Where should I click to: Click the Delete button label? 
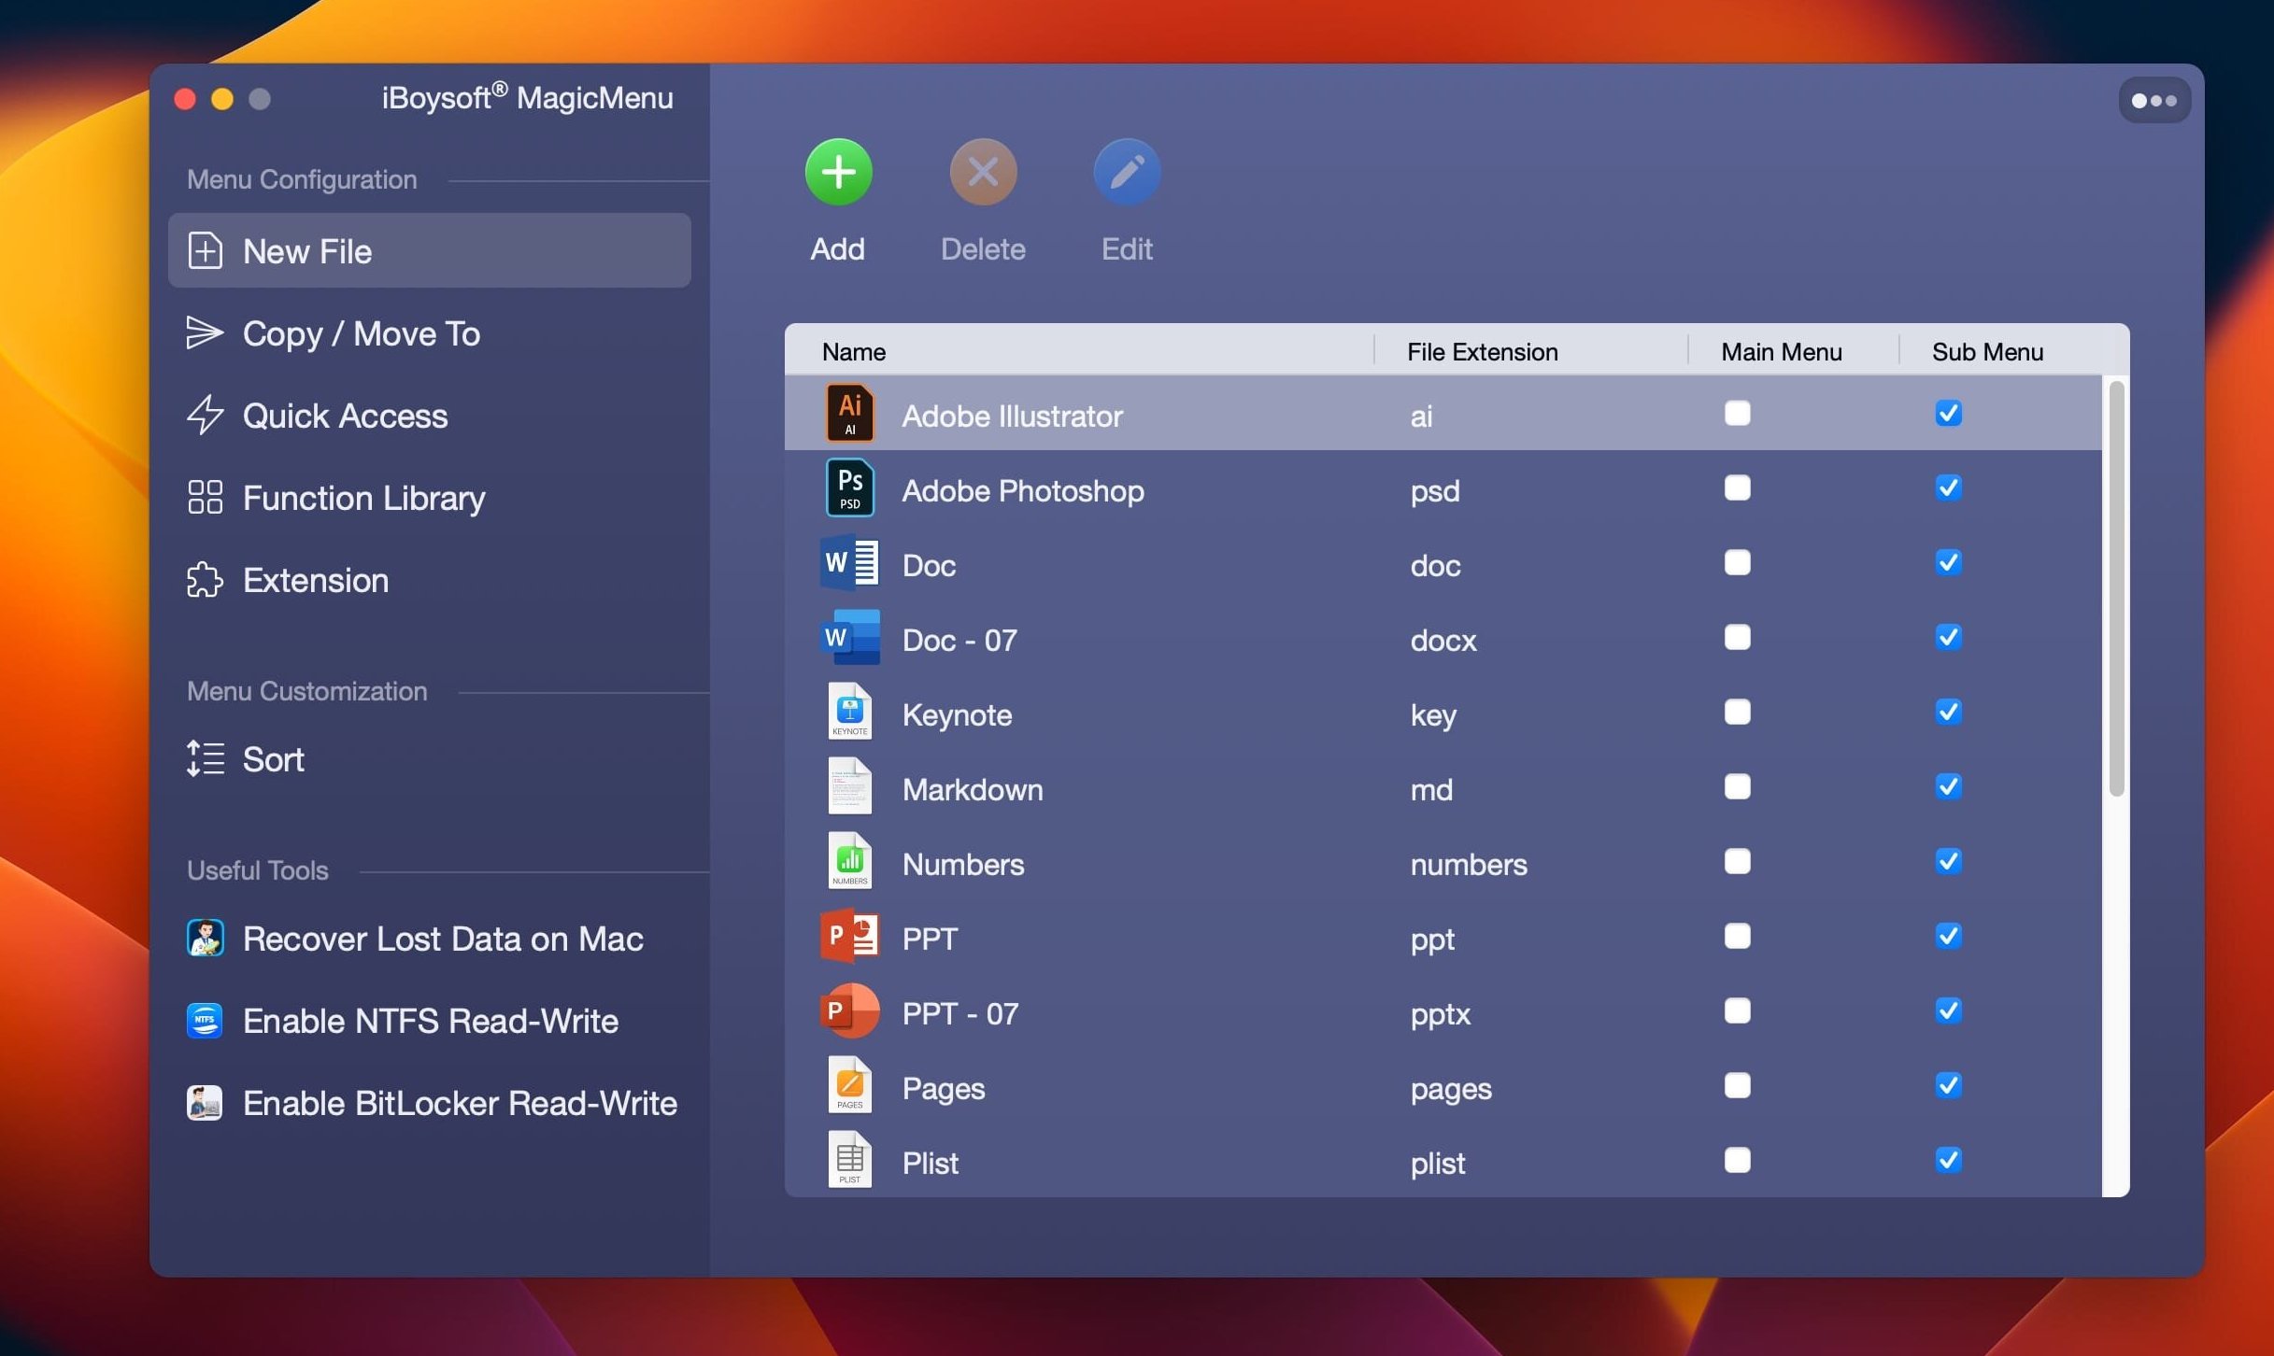click(983, 249)
